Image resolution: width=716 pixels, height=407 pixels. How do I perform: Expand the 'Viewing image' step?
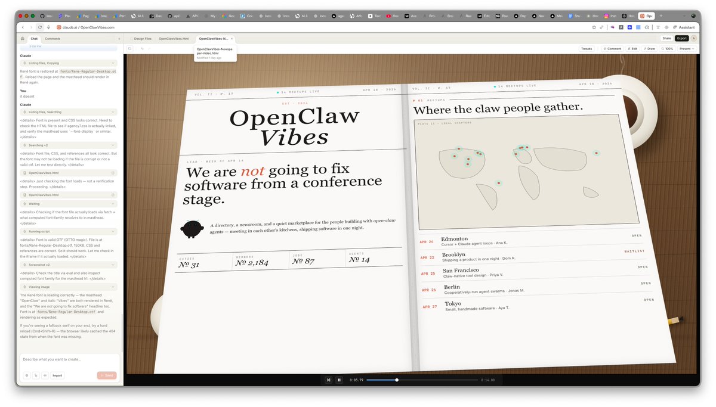(69, 287)
